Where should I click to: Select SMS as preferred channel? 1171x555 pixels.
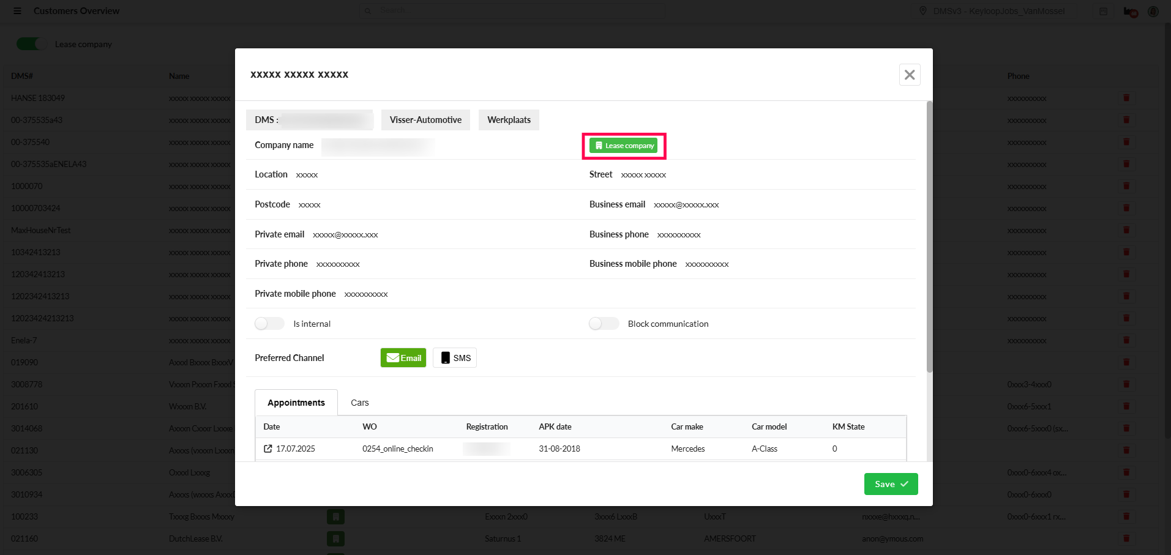pos(454,358)
